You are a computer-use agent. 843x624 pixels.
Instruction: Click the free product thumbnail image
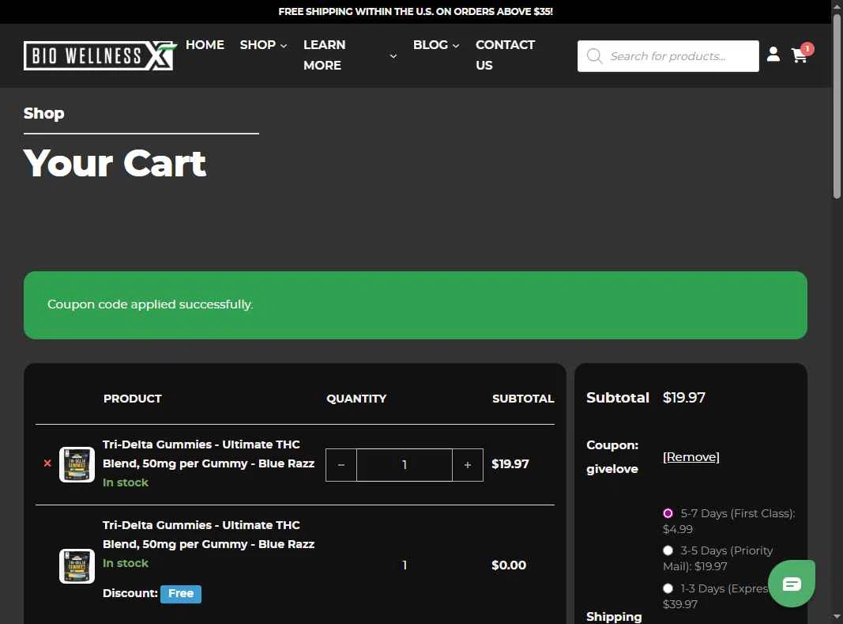point(77,565)
